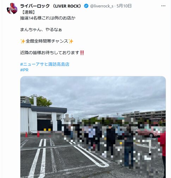Open the tweet via 5月10日 timestamp
Viewport: 171px width, 178px height.
124,6
